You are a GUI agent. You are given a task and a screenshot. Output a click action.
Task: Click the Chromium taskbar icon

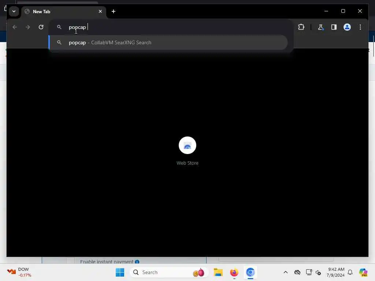(250, 272)
